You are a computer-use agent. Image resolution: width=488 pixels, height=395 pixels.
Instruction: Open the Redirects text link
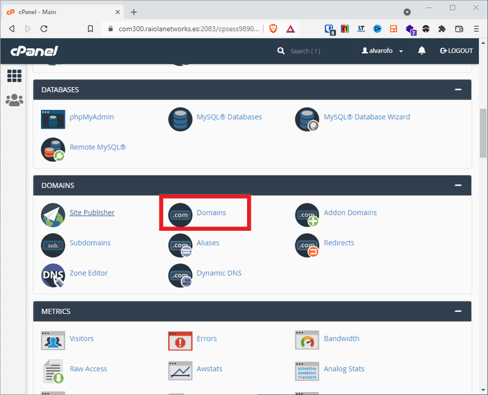339,243
